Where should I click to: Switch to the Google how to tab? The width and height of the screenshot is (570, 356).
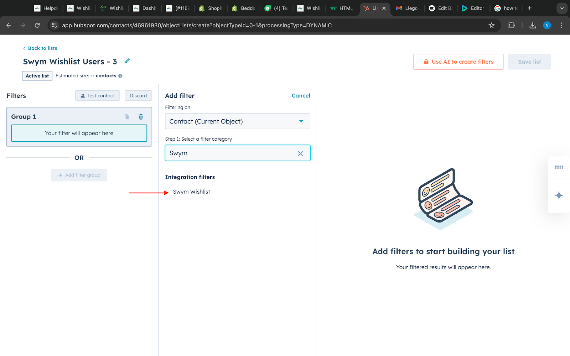coord(506,8)
